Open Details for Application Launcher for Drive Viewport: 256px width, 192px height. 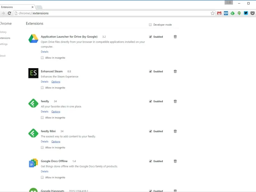pos(44,52)
